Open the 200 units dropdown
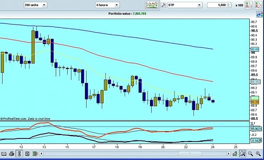This screenshot has height=160, width=264. coord(35,5)
